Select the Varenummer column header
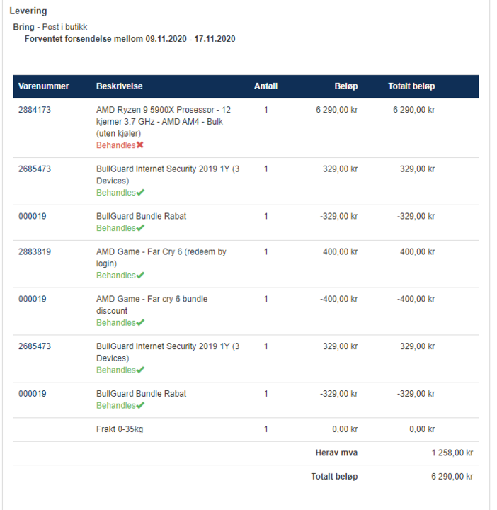Image resolution: width=497 pixels, height=510 pixels. point(44,86)
